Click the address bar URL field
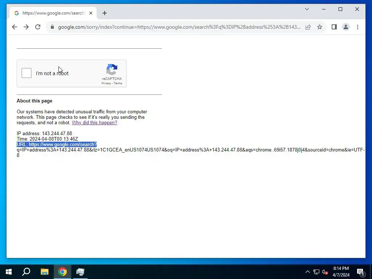372x279 pixels. tap(179, 27)
